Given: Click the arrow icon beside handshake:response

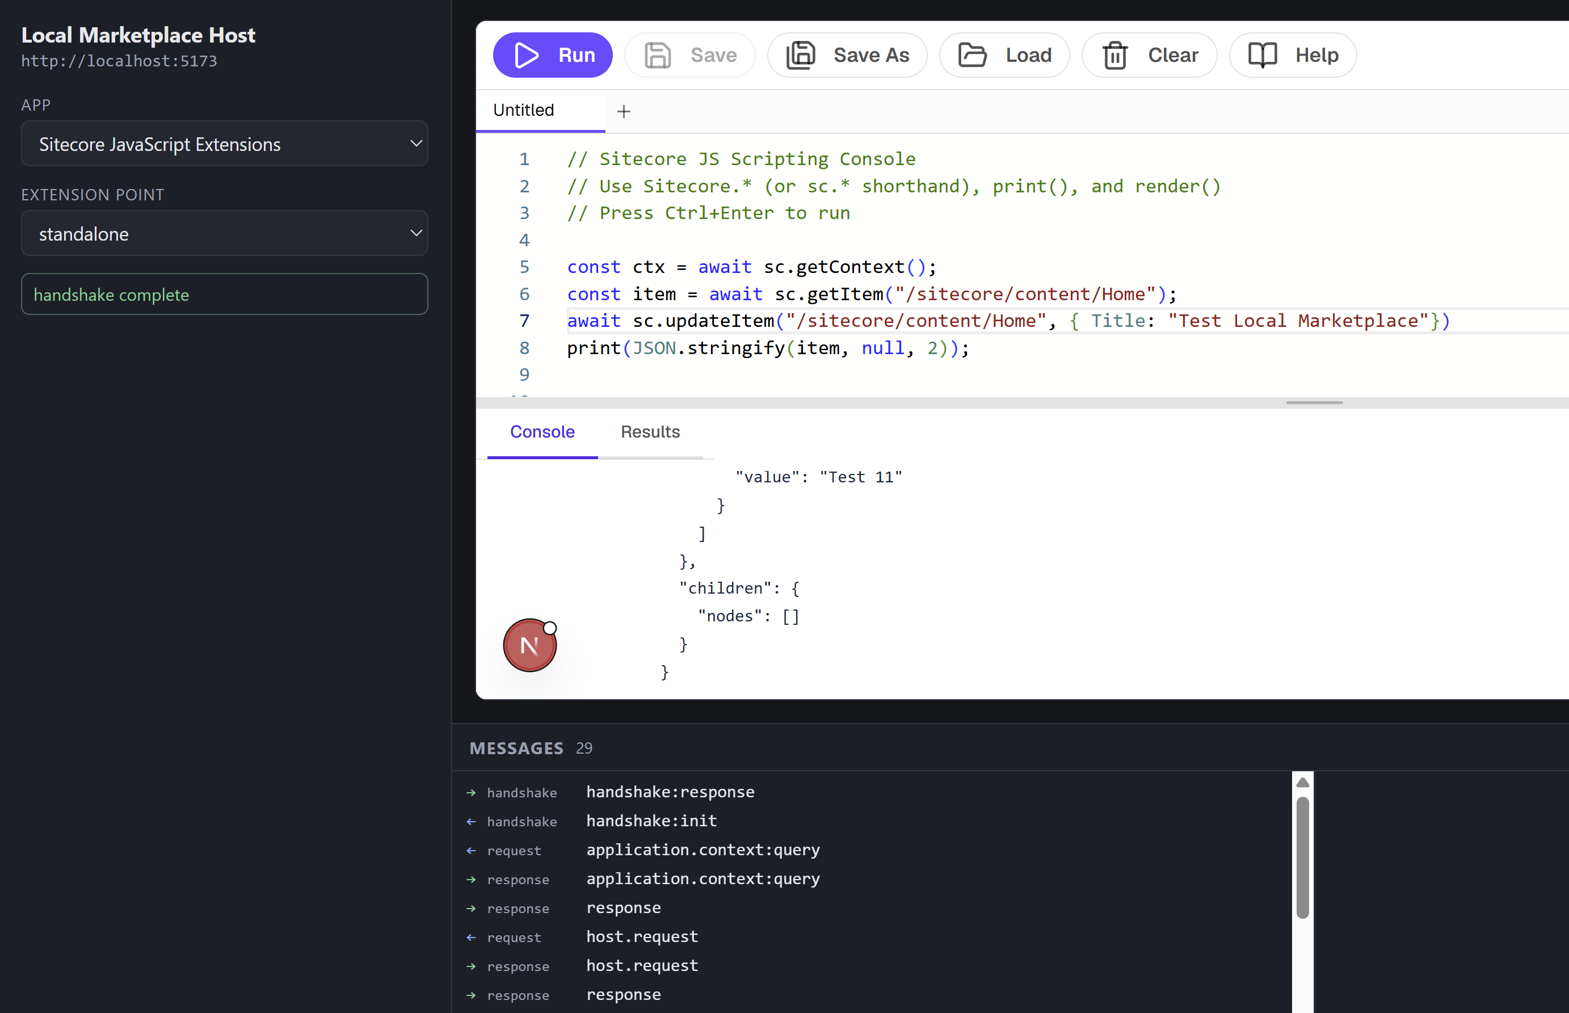Looking at the screenshot, I should click(471, 793).
